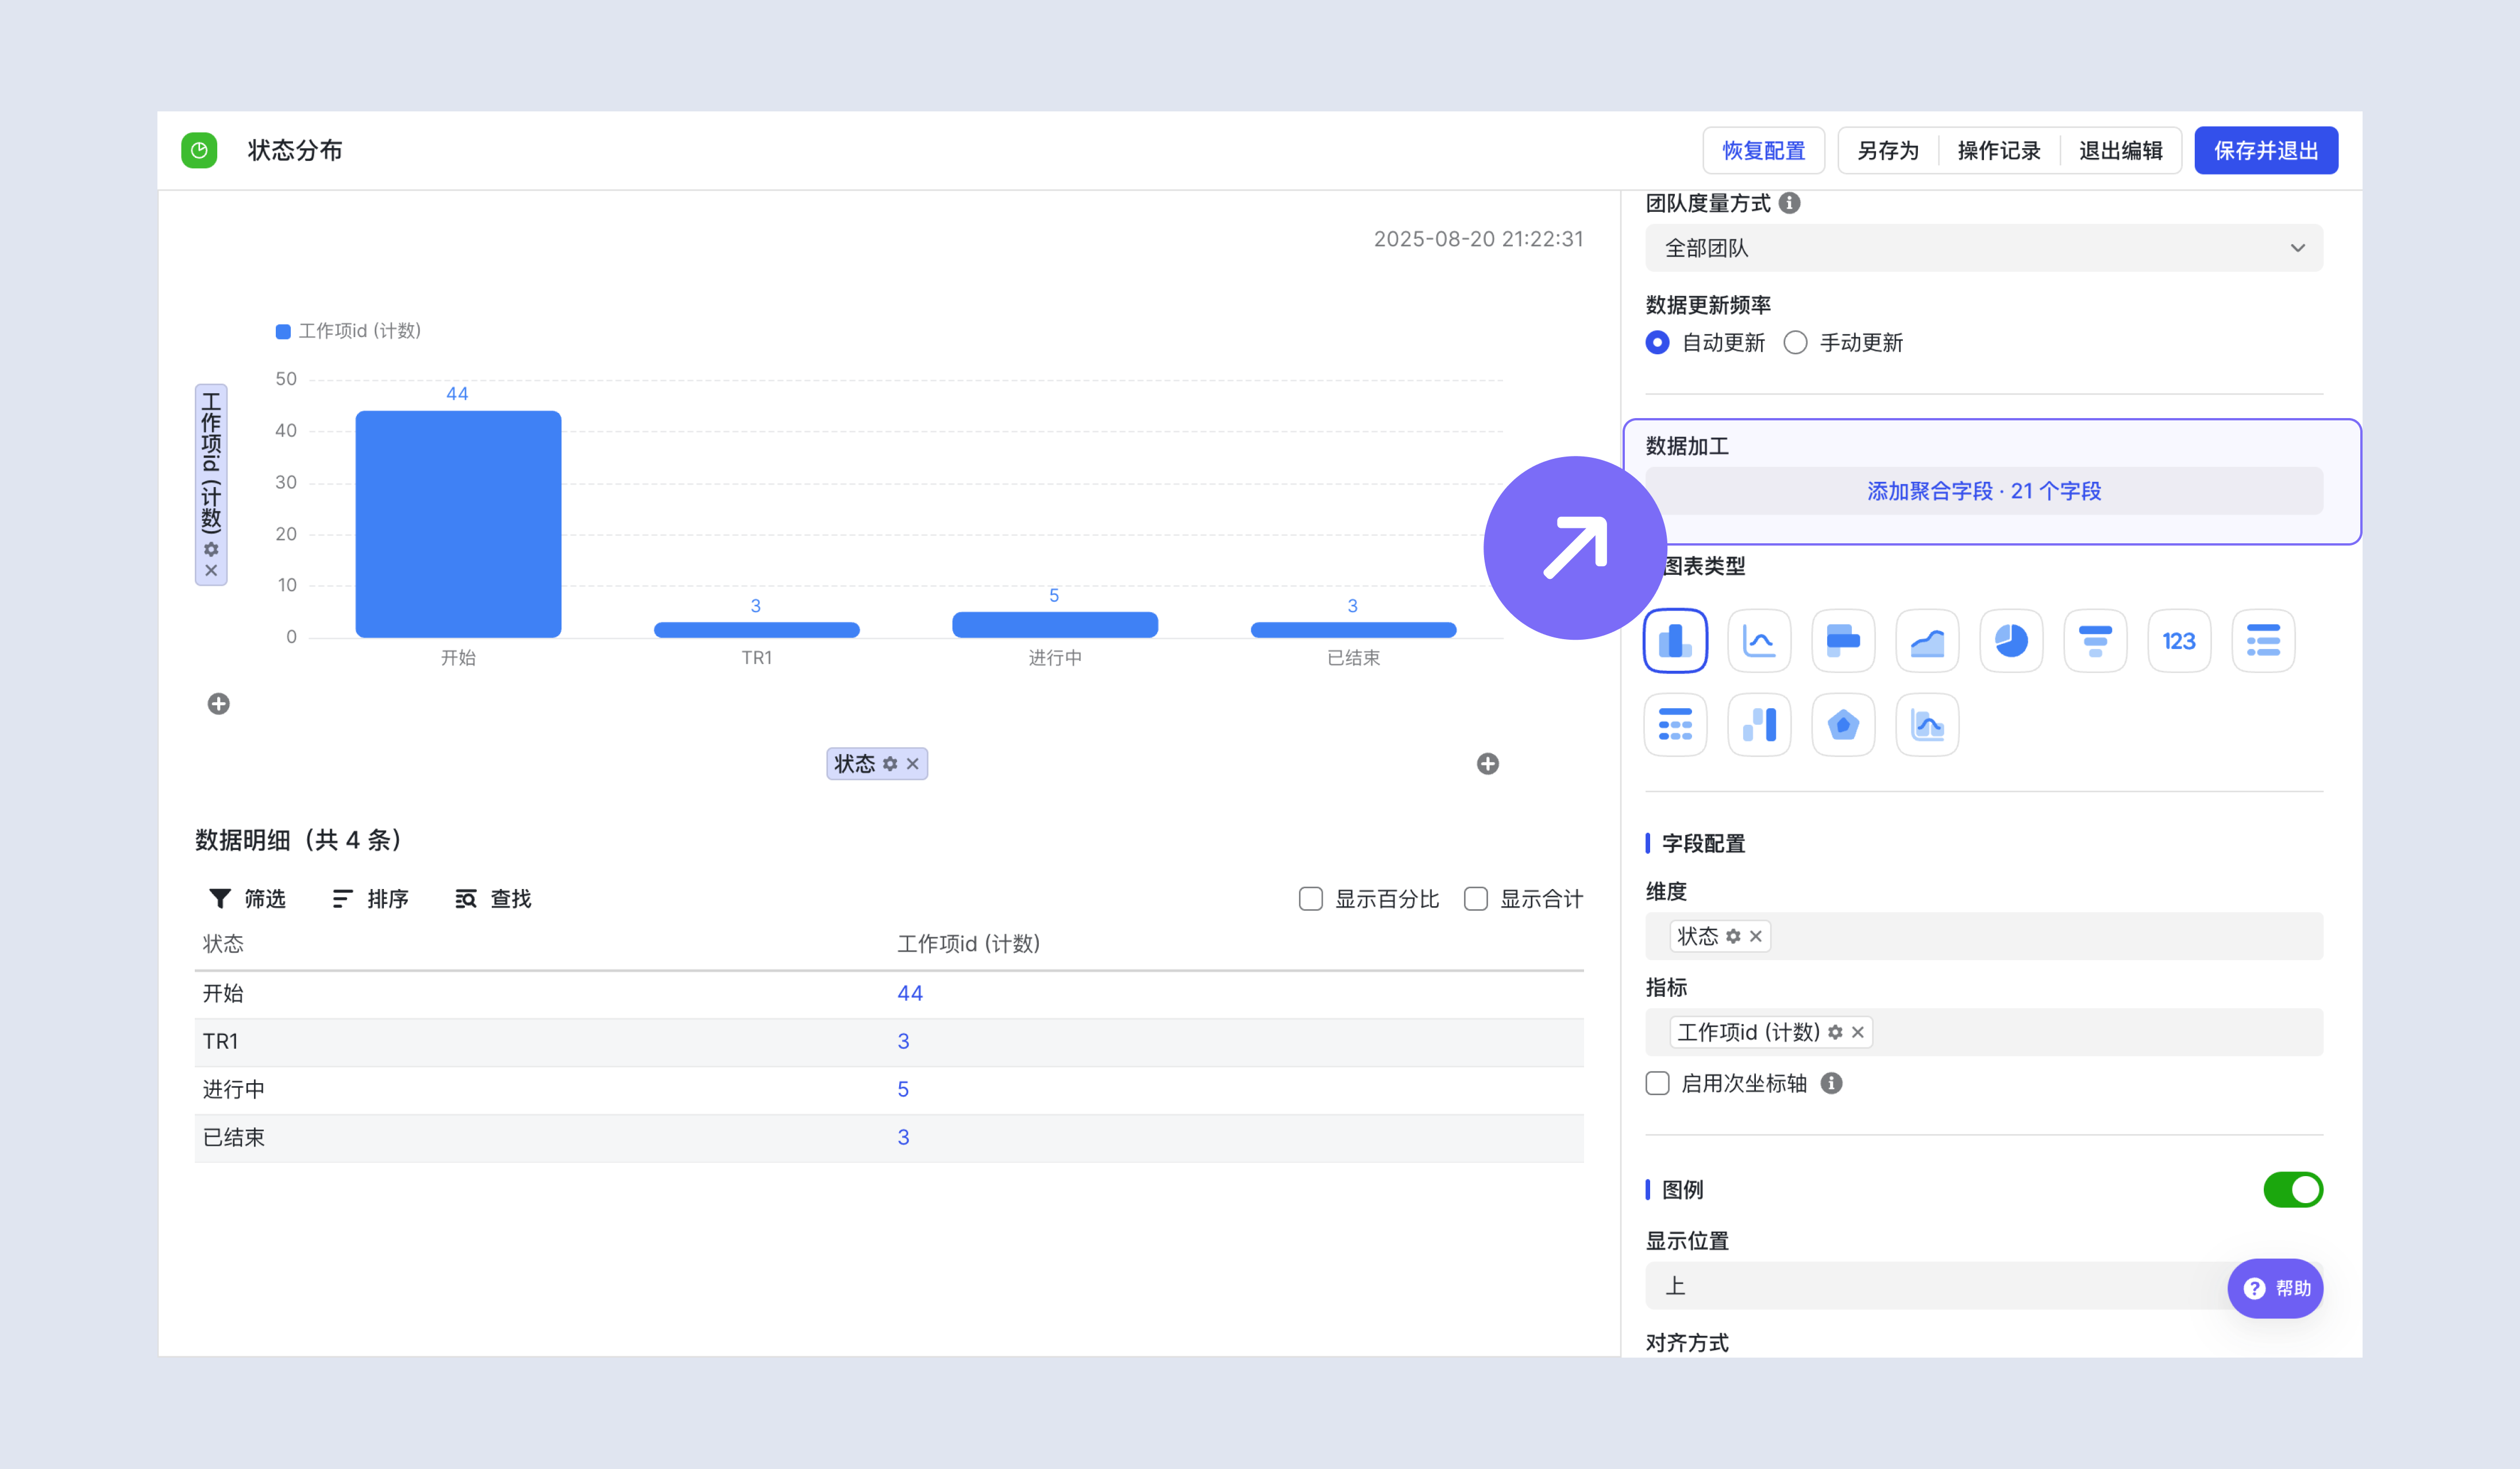Open gear settings on the 状态 tag under the chart

click(x=890, y=763)
